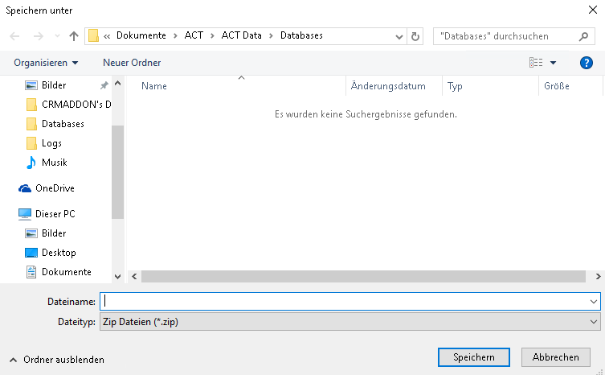Viewport: 605px width, 375px height.
Task: Open Dokumente in the navigation pane
Action: 59,272
